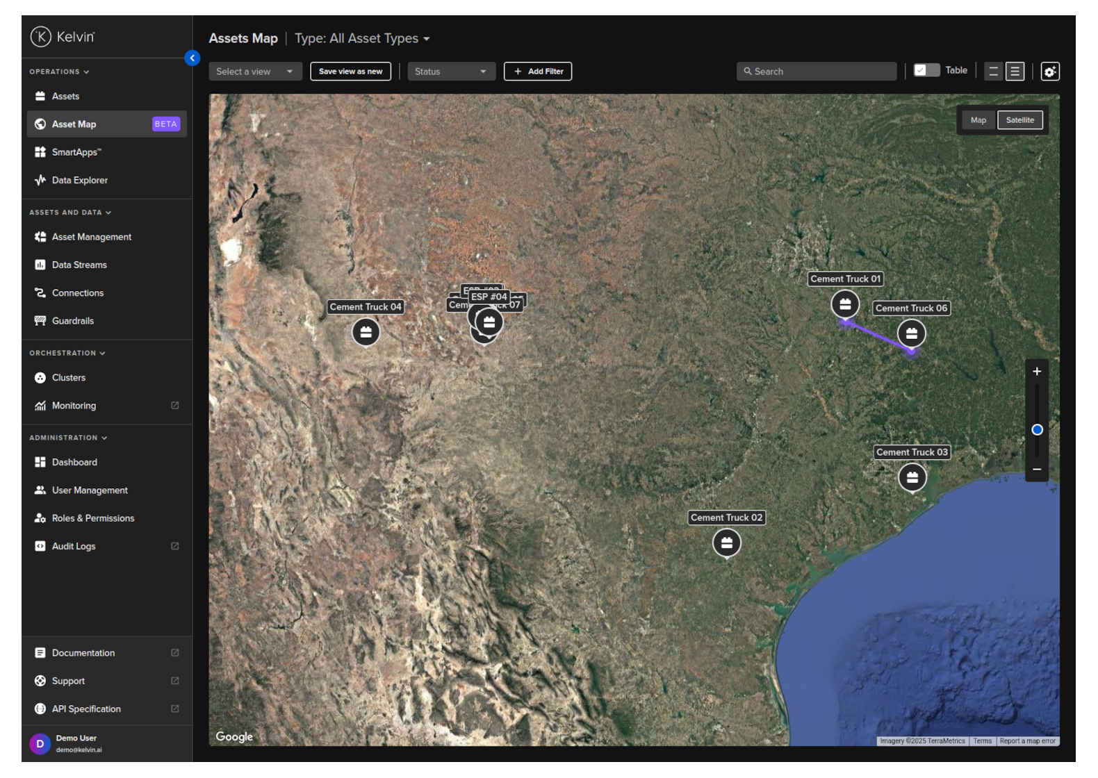
Task: Go to Asset Management page
Action: click(x=91, y=237)
